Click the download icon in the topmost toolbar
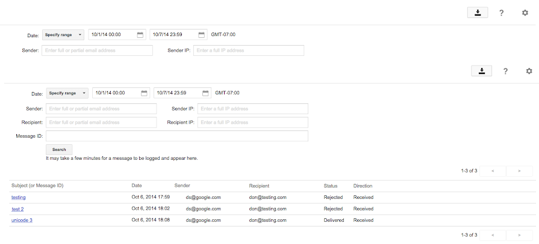Image resolution: width=539 pixels, height=244 pixels. point(478,13)
